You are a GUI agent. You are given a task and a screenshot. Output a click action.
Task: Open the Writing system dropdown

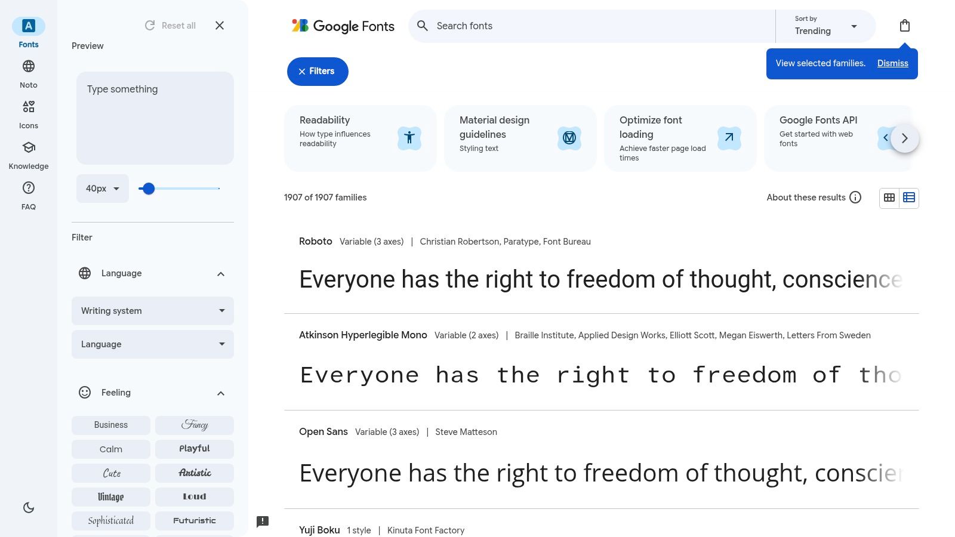(152, 310)
